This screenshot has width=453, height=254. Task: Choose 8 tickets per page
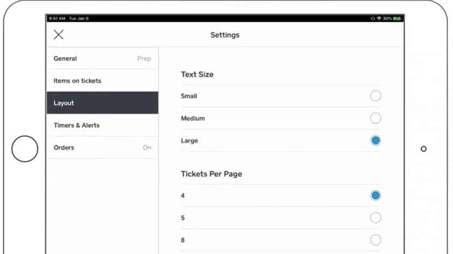click(375, 240)
